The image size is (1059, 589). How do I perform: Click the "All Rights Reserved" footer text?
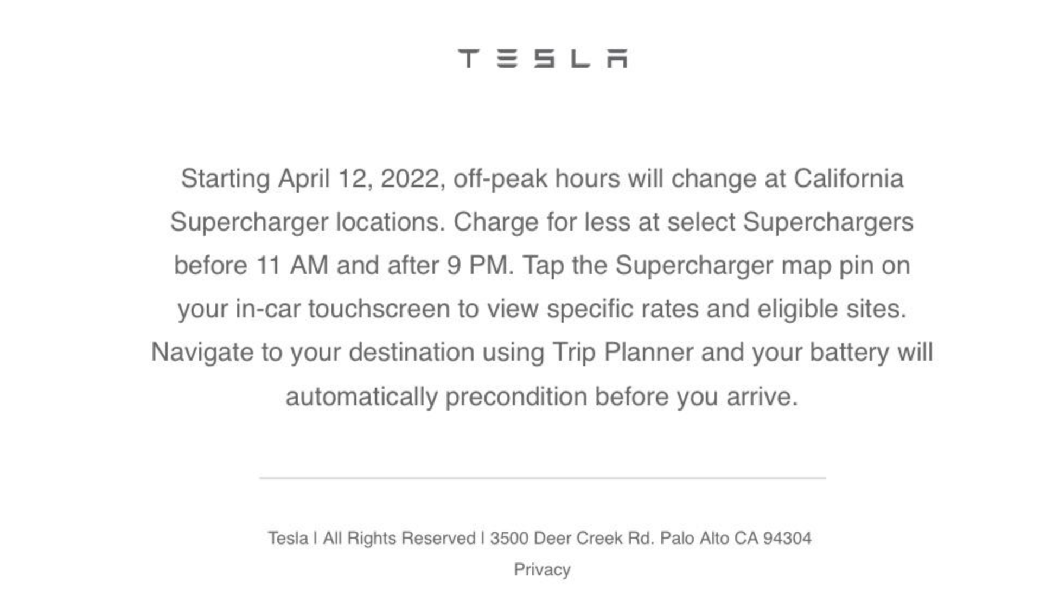[x=399, y=538]
